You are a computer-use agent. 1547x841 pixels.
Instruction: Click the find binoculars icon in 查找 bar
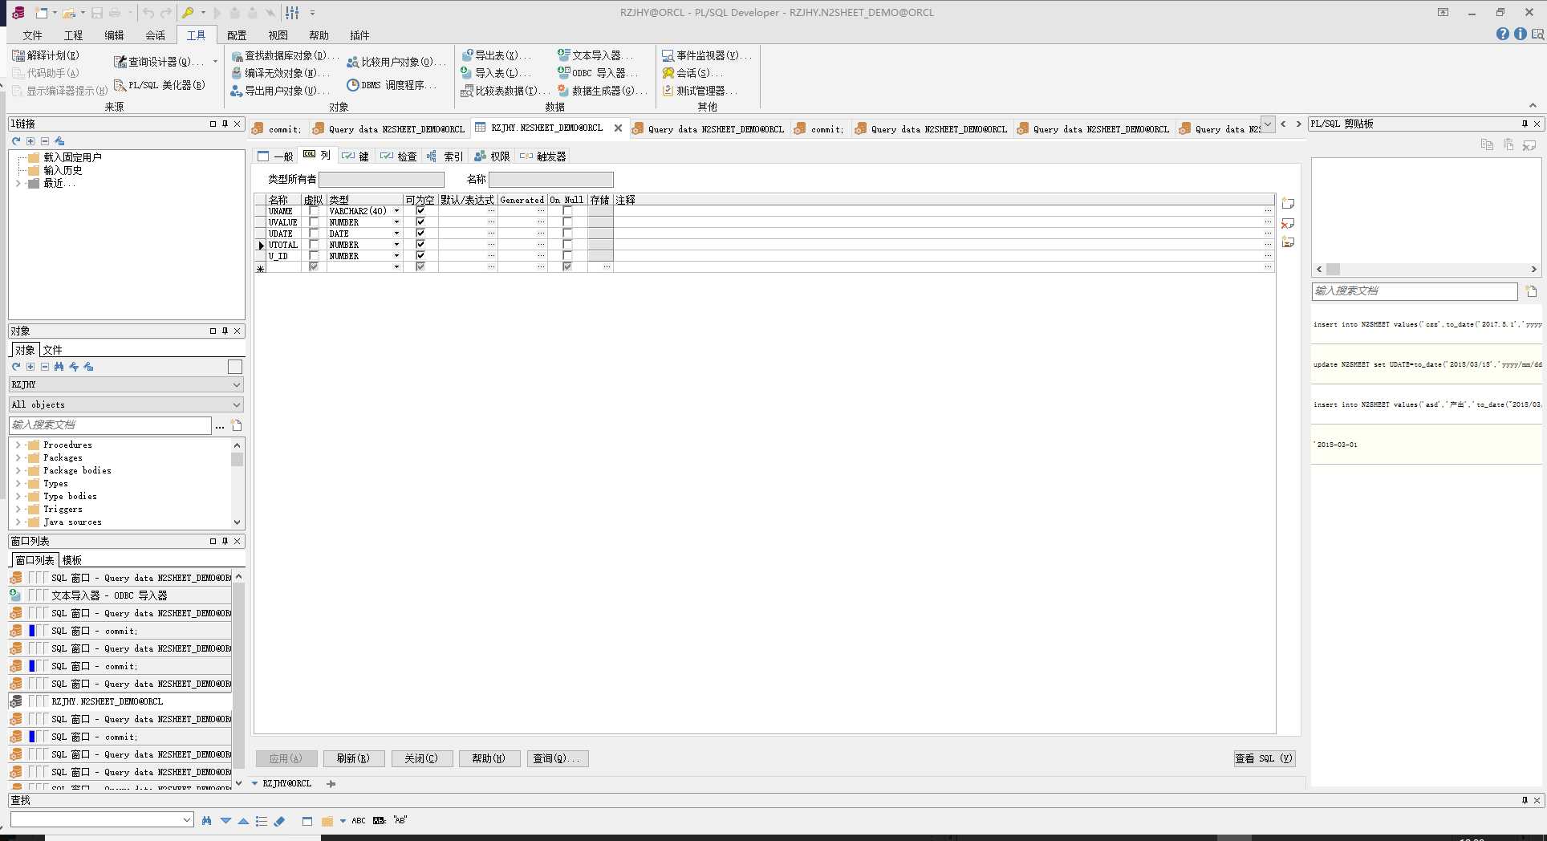coord(207,820)
